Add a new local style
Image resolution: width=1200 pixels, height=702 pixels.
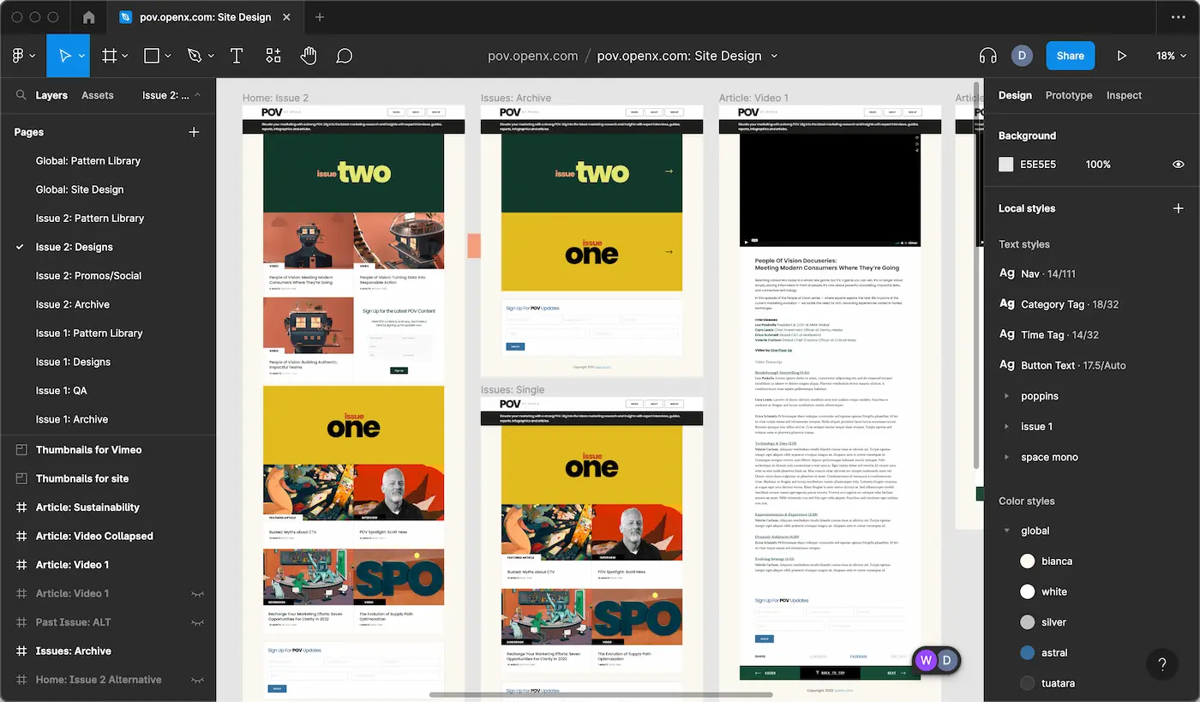click(1179, 208)
